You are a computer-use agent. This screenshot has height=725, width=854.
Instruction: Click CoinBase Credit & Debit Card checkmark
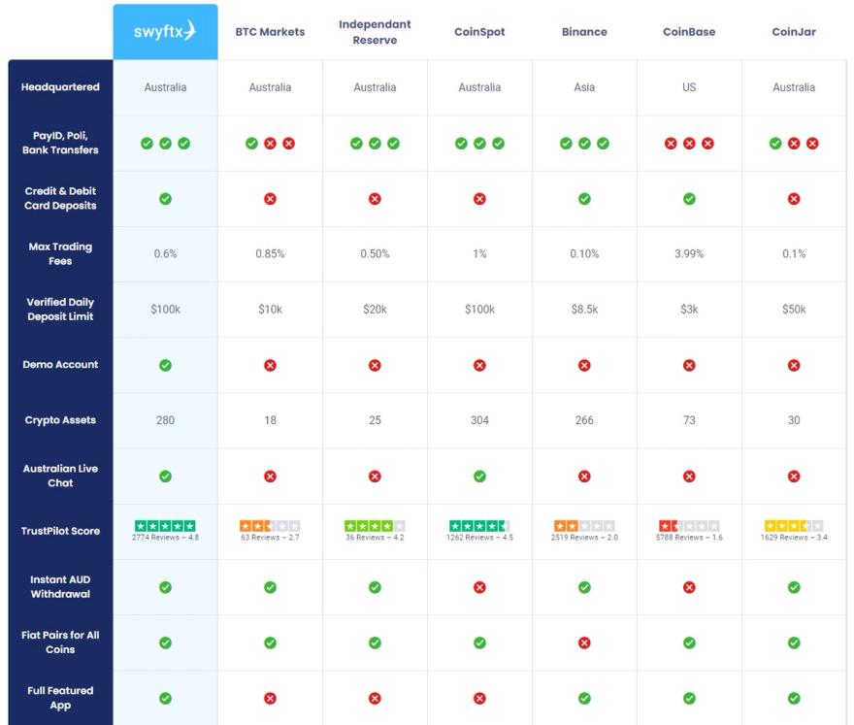click(690, 199)
